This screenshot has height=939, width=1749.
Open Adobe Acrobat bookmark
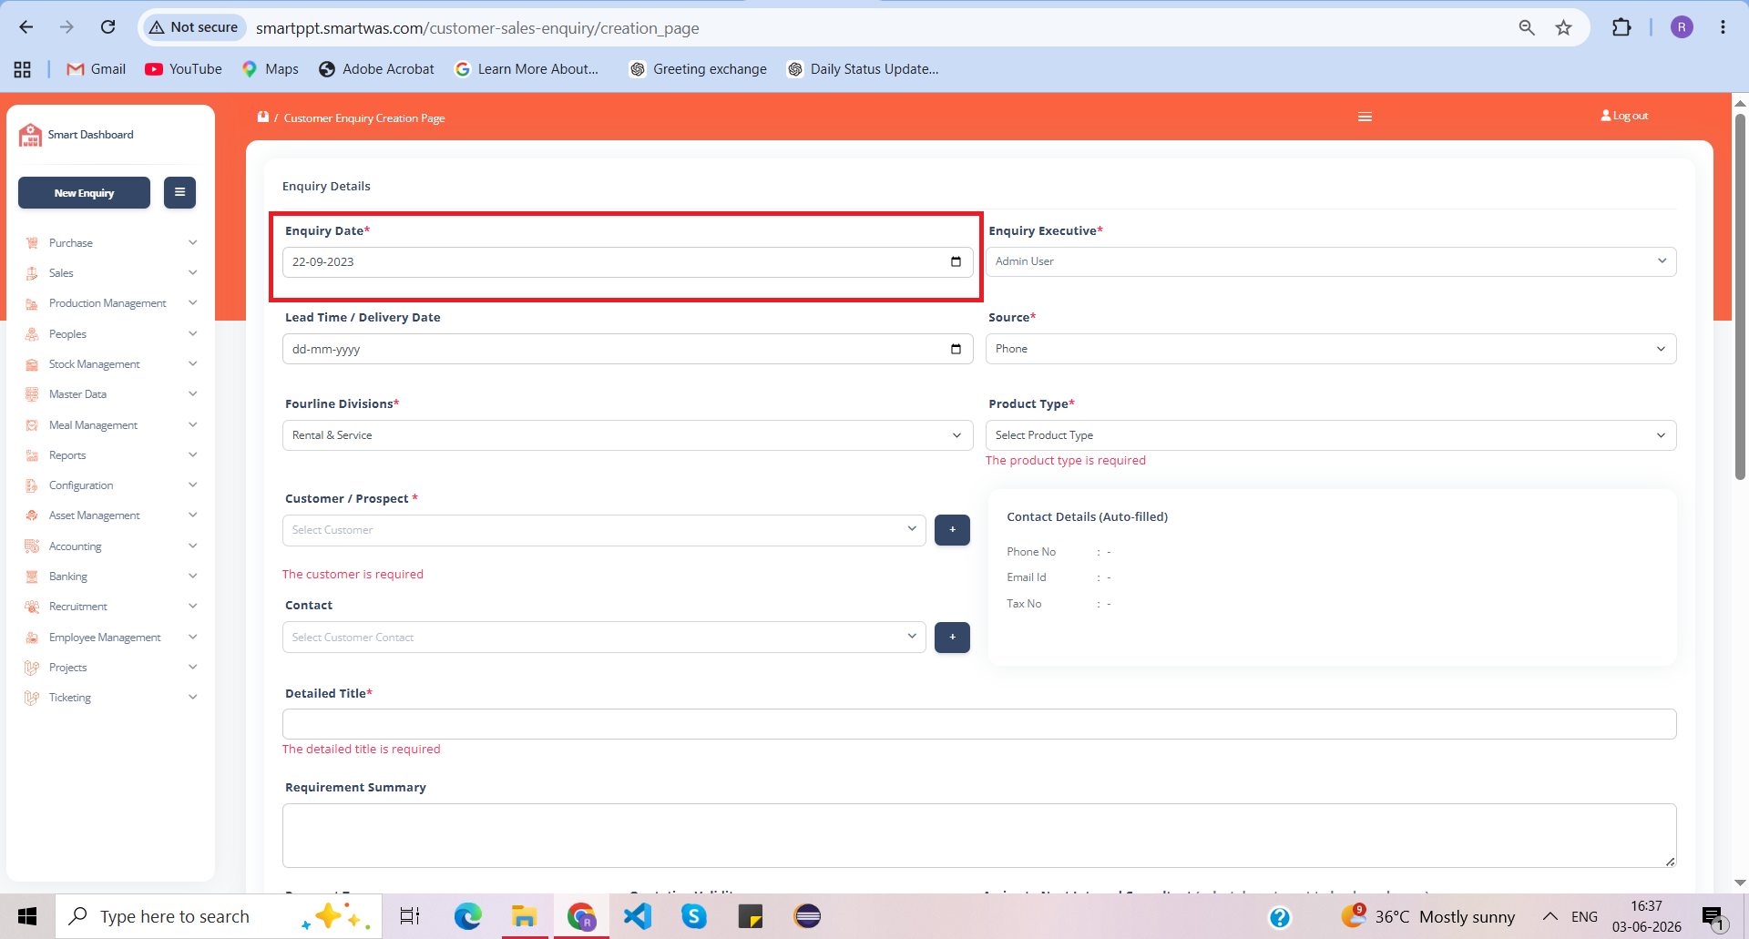click(x=376, y=69)
